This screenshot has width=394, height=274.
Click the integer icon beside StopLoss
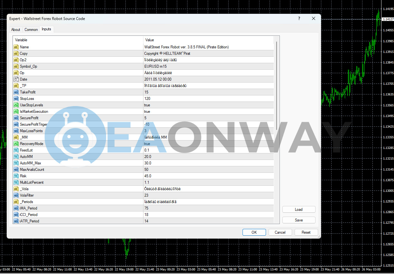[16, 99]
